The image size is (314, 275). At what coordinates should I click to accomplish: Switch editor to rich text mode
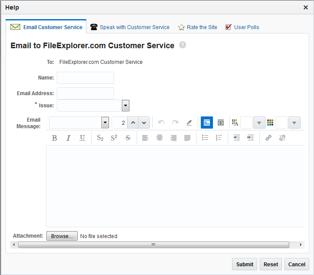(207, 123)
